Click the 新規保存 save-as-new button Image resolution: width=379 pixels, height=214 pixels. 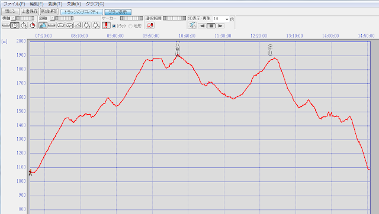coord(49,11)
